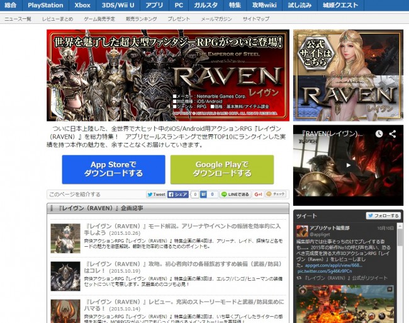Screen dimensions: 409x323
Task: Click the Twitter widget scrollbar thumb
Action: (400, 237)
